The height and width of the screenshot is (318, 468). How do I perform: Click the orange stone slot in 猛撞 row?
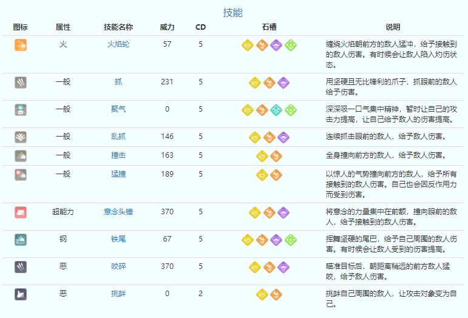click(x=276, y=175)
